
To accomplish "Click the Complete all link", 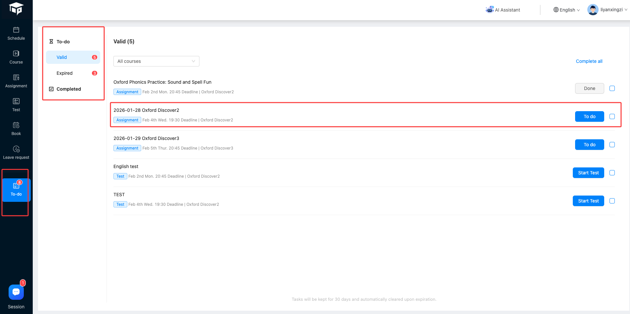I will point(589,61).
